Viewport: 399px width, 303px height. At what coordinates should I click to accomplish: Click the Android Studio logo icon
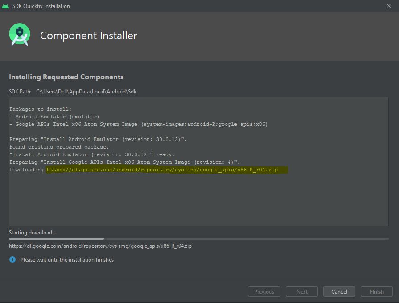[x=20, y=35]
